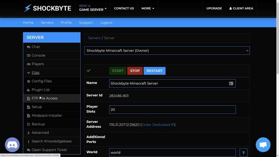This screenshot has height=157, width=279.
Task: Select Logout in blue navigation bar
Action: [x=106, y=23]
